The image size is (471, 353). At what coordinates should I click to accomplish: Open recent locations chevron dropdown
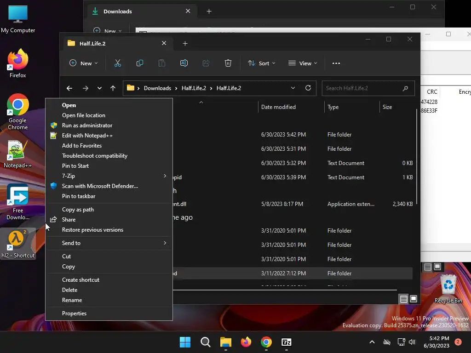tap(99, 88)
